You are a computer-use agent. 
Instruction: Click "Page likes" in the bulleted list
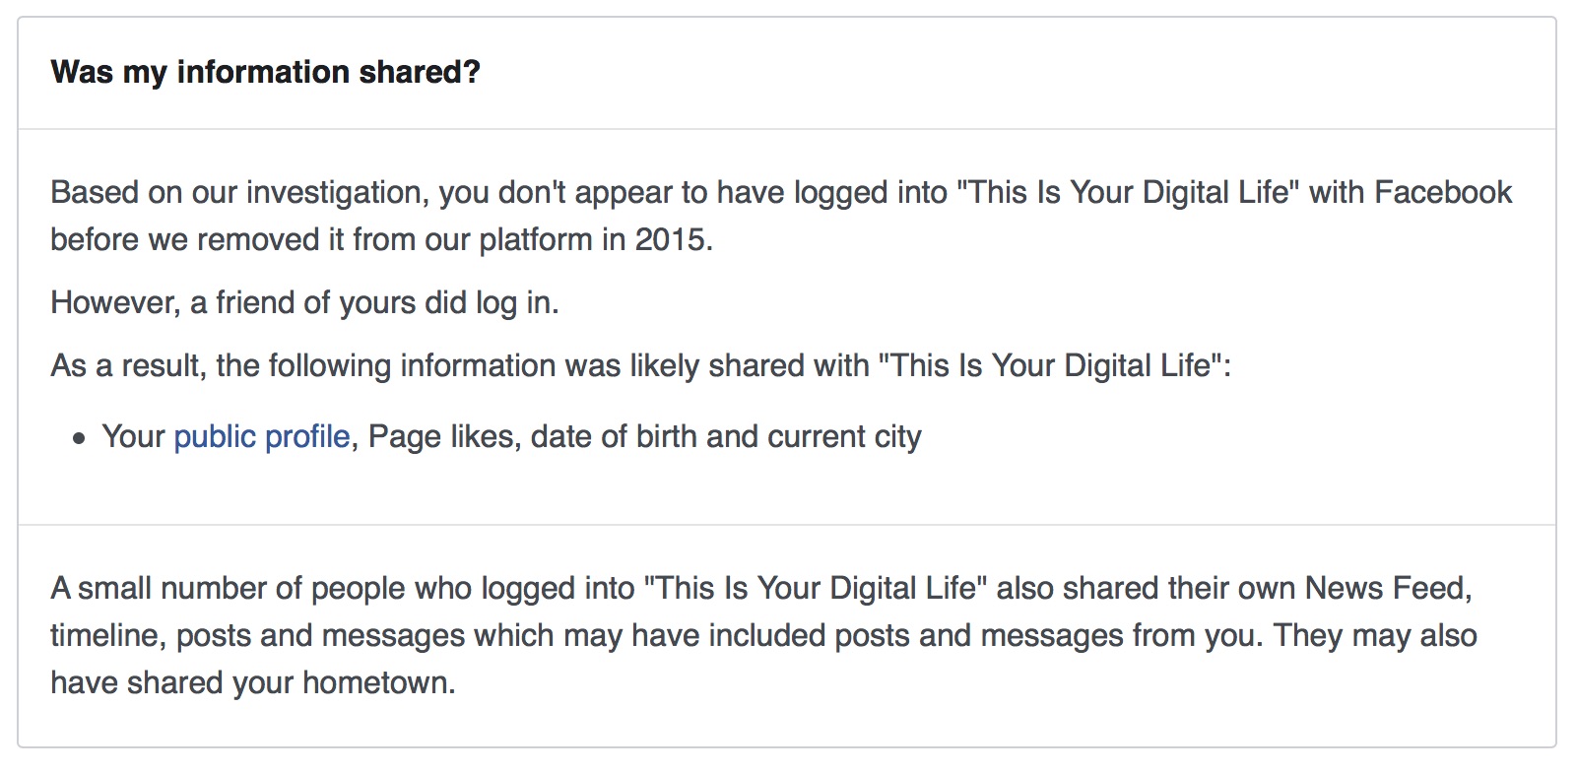pyautogui.click(x=442, y=436)
